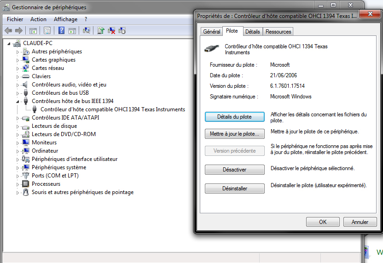Click the IDE ATA/ATAPI controllers icon
This screenshot has height=263, width=383.
pos(26,118)
